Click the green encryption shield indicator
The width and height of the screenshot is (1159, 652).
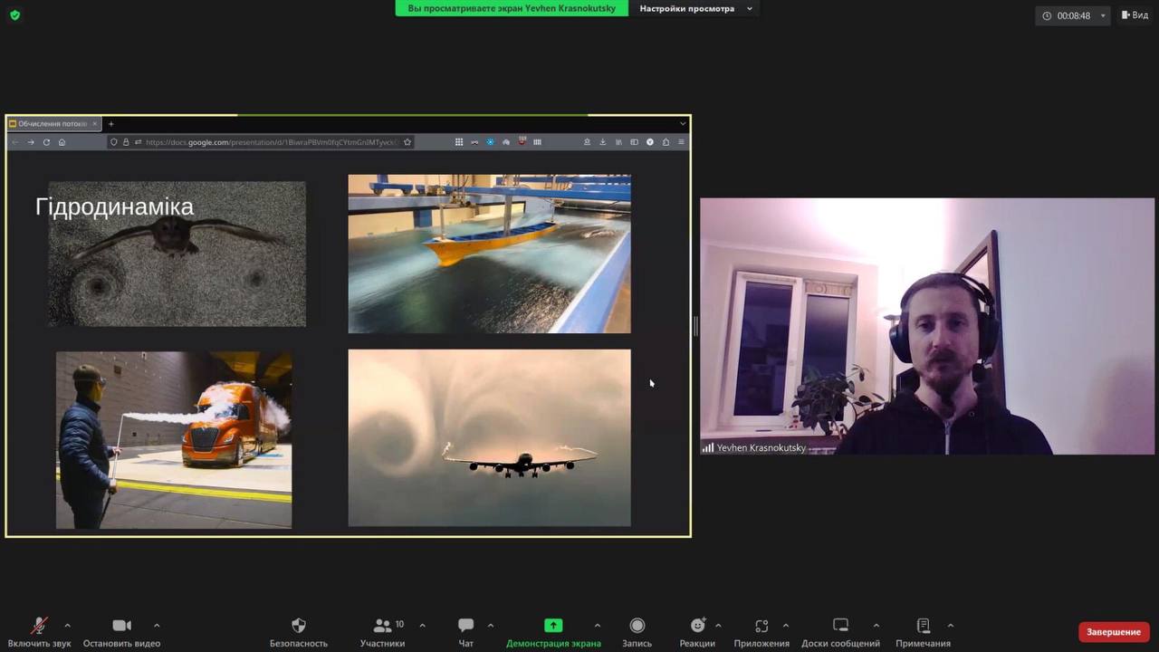(x=14, y=15)
